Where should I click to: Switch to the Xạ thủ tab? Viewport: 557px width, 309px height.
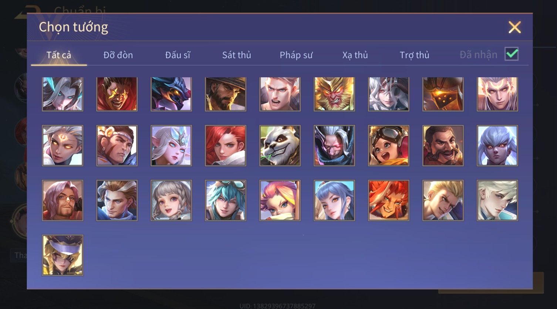pos(355,55)
